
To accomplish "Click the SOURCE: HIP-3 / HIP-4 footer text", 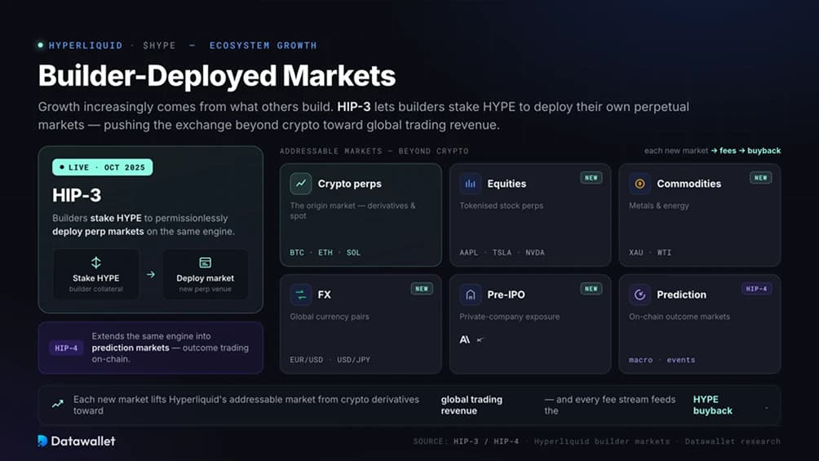I will 466,441.
